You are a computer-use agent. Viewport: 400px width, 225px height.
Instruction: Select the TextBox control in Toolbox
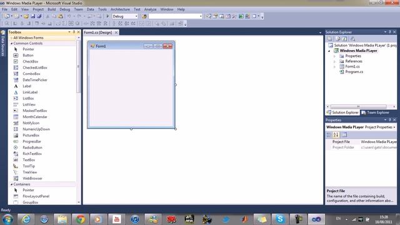click(x=29, y=160)
